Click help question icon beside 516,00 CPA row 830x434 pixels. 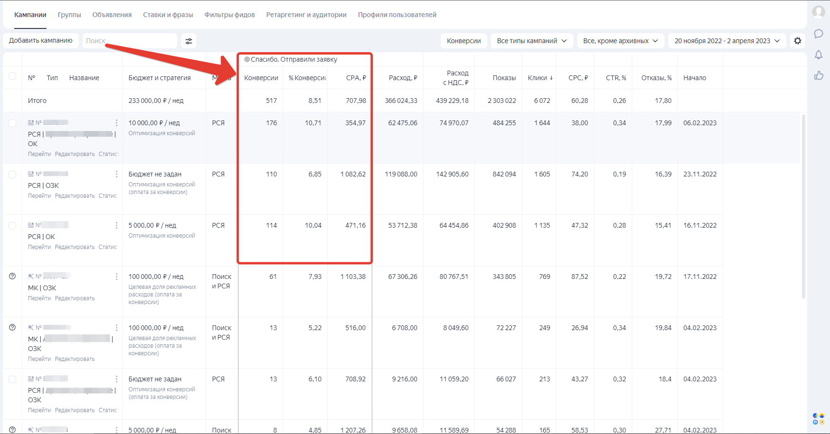pyautogui.click(x=12, y=327)
